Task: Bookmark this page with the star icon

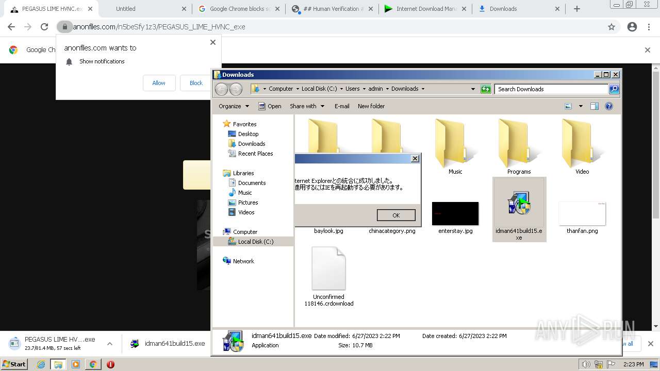Action: click(612, 27)
